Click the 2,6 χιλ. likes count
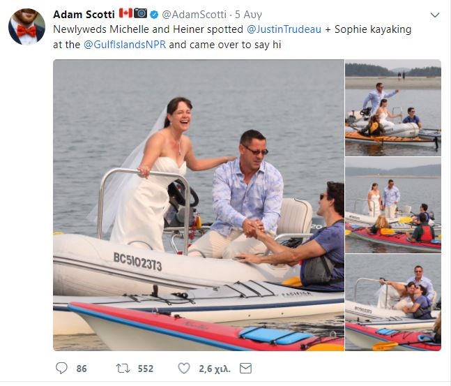The width and height of the screenshot is (451, 386). coord(213,369)
